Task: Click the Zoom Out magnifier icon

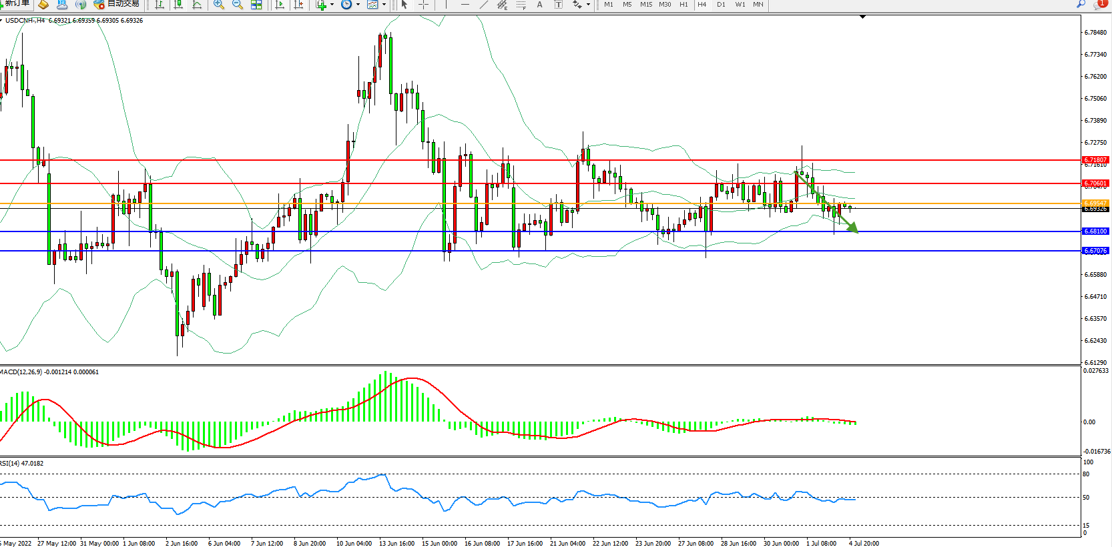Action: [x=237, y=5]
